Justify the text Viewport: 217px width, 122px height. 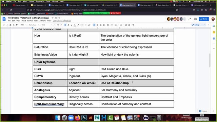click(x=104, y=25)
